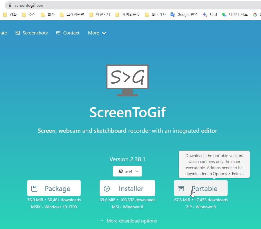
Task: Click the tagline about integrated editor
Action: coord(127,131)
